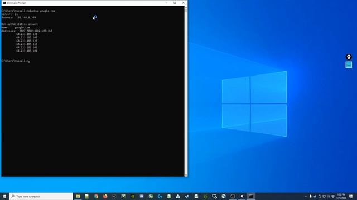Open the Windows Start menu

click(x=4, y=196)
